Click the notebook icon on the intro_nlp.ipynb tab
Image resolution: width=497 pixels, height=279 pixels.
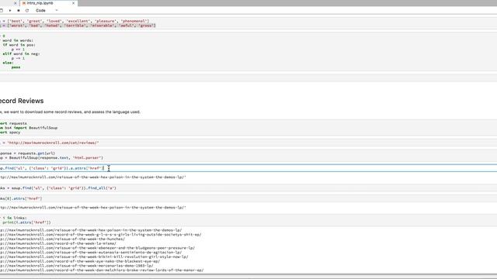tap(24, 3)
